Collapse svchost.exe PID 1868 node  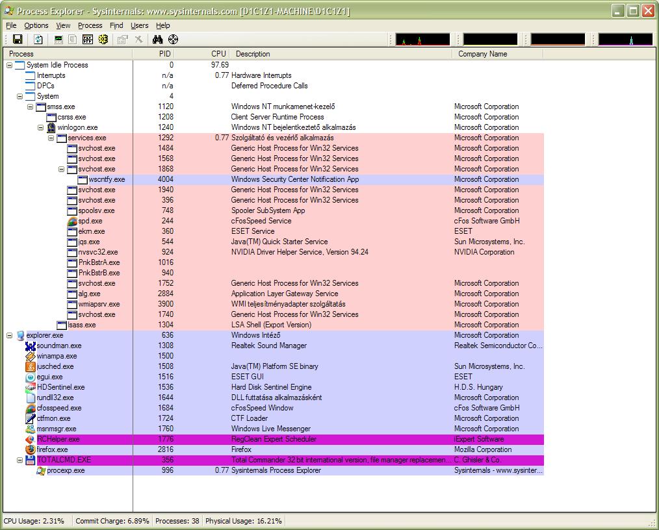tap(61, 169)
